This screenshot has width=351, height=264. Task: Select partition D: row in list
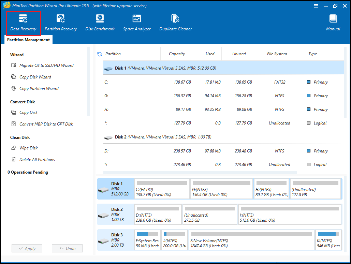[x=223, y=151]
